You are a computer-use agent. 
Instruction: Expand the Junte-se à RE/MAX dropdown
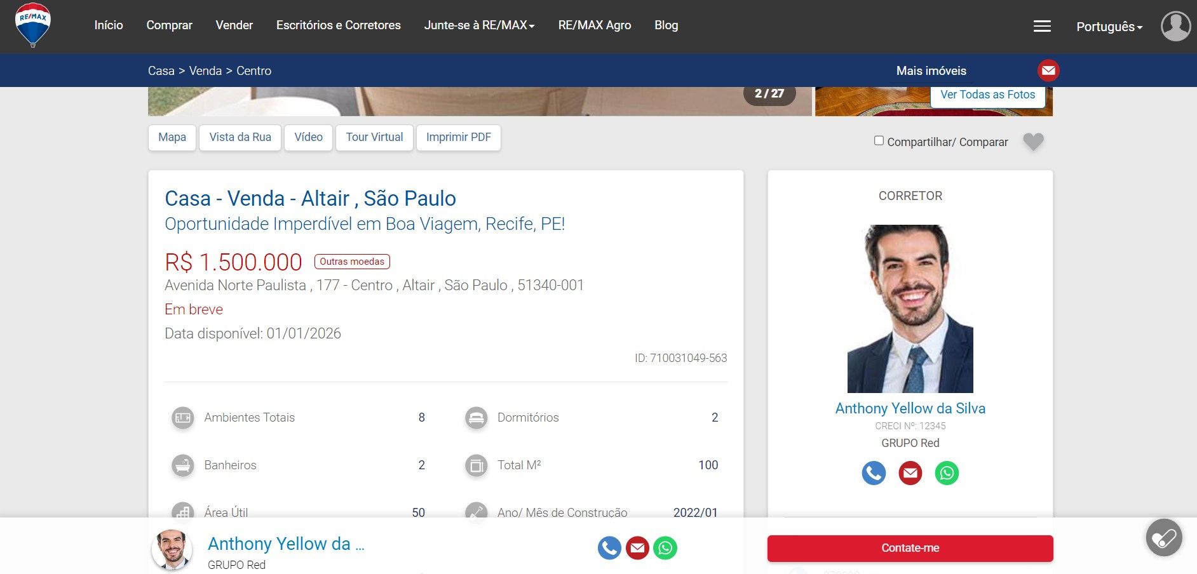[480, 25]
